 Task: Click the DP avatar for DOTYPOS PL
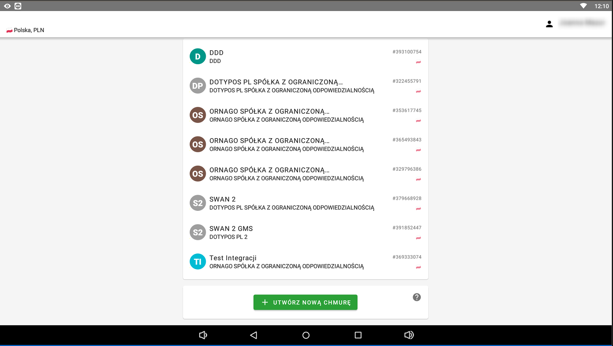click(197, 86)
